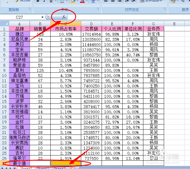190x169 pixels.
Task: Select row 1 header
Action: pyautogui.click(x=4, y=29)
